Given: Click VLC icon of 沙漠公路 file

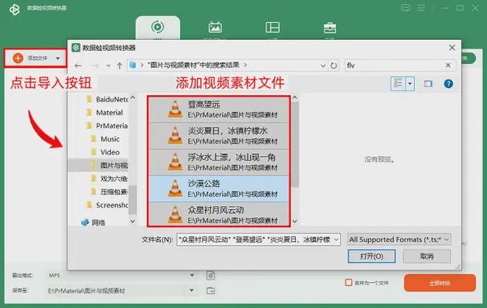Looking at the screenshot, I should [175, 189].
